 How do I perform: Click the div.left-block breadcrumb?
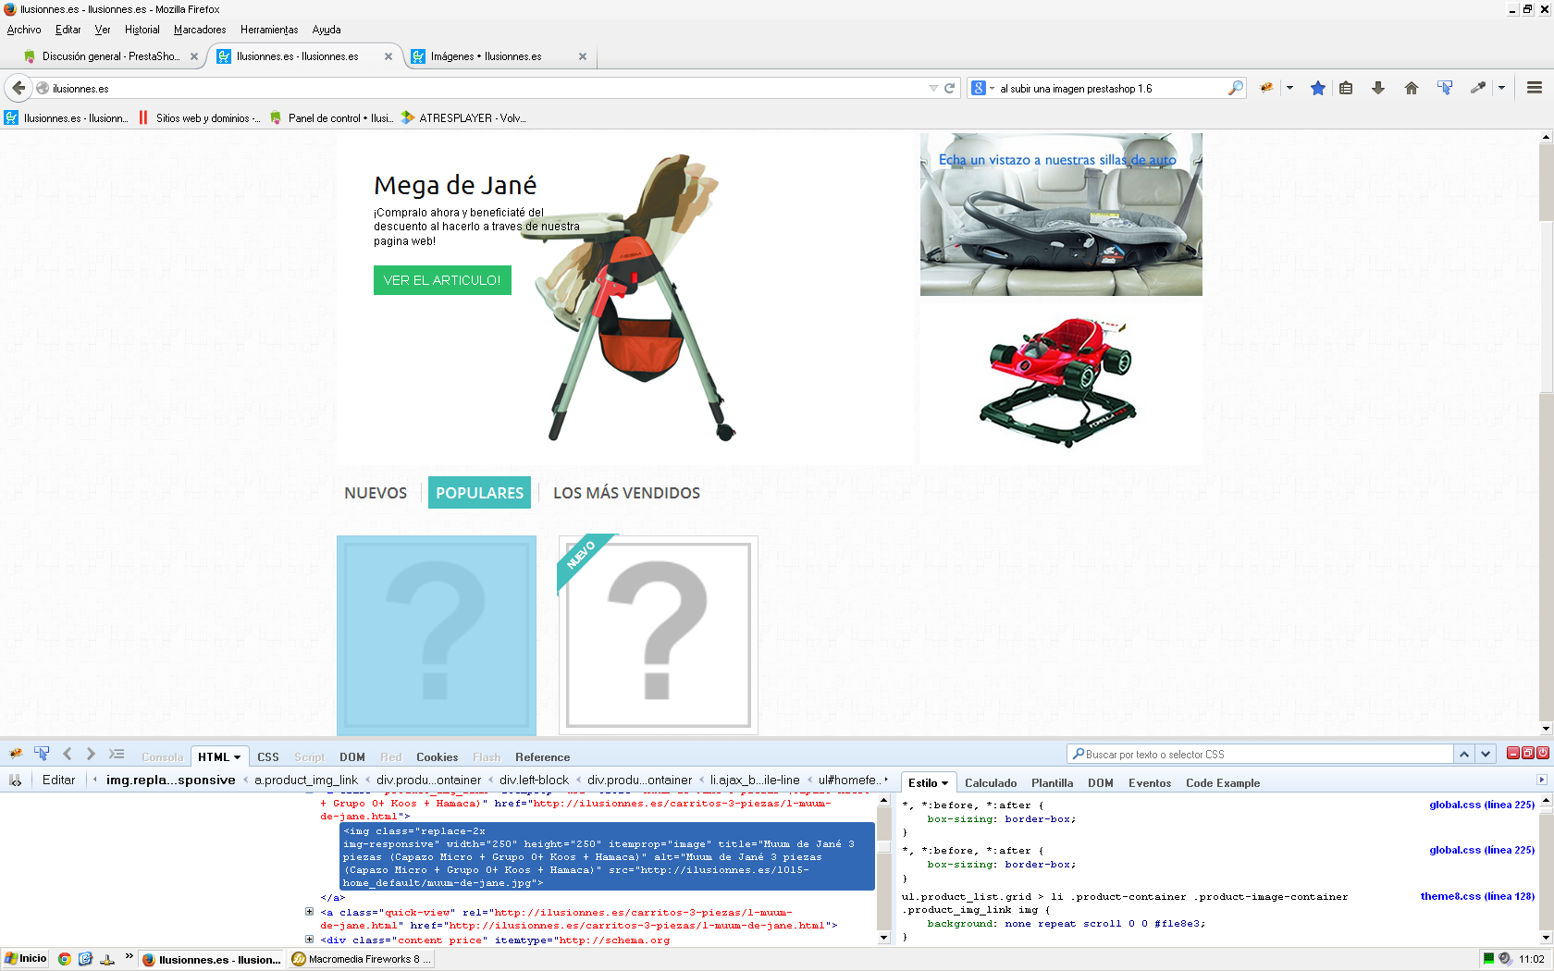pos(534,780)
